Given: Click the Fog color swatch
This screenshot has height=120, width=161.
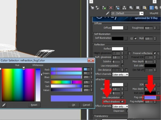Looking at the screenshot, I should (x=150, y=98).
